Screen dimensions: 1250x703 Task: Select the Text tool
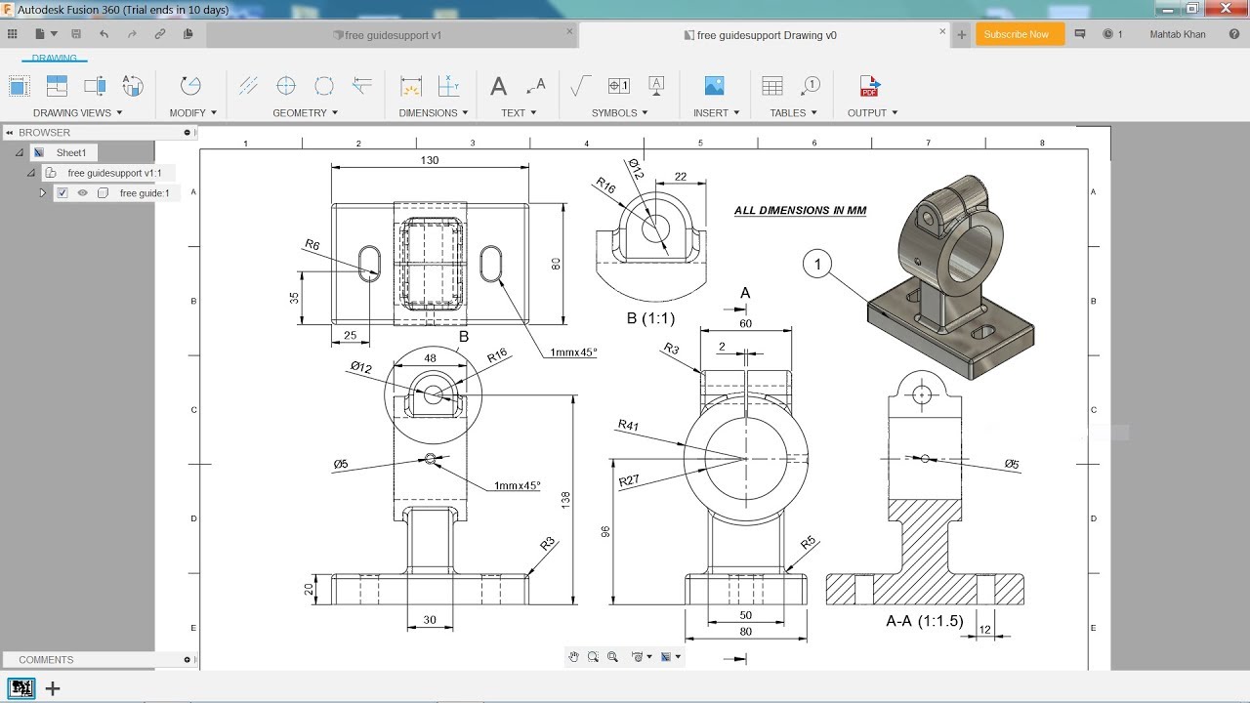click(500, 86)
